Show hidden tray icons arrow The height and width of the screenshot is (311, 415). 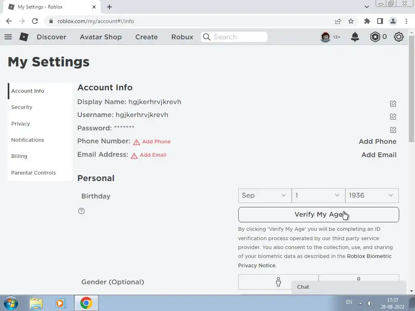360,303
